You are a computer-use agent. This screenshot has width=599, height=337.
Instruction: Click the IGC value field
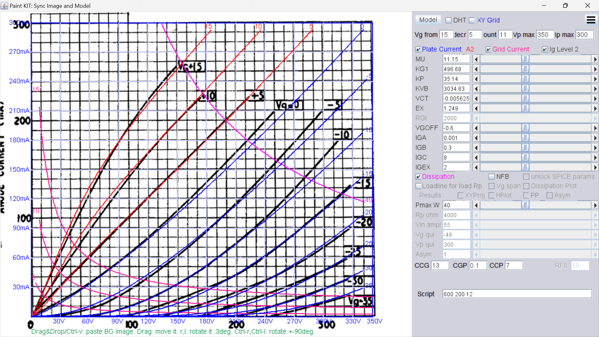click(456, 158)
